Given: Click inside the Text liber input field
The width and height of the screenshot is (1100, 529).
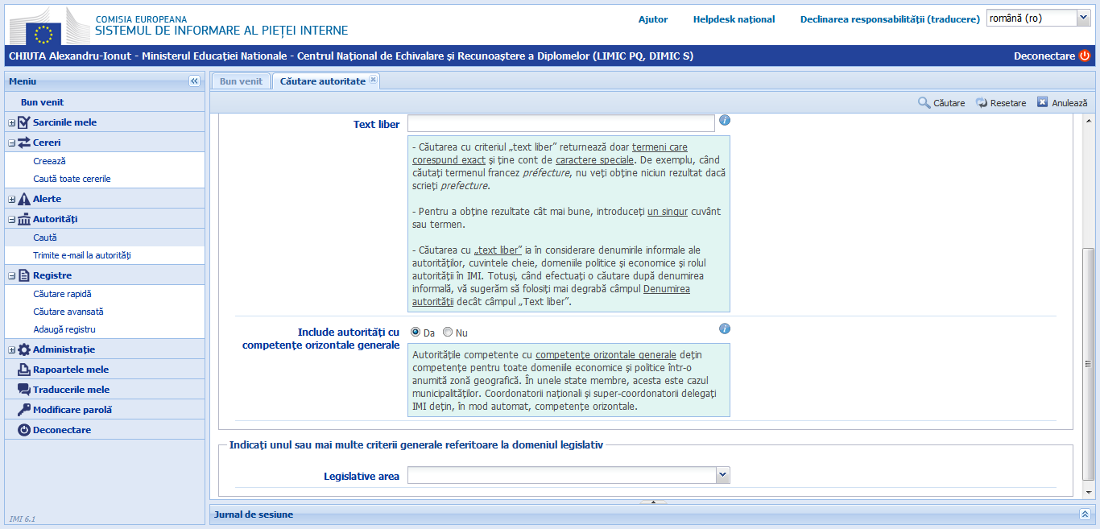Looking at the screenshot, I should tap(560, 122).
